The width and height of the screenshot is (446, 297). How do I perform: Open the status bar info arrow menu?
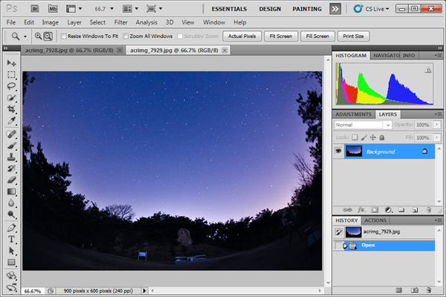pyautogui.click(x=144, y=291)
